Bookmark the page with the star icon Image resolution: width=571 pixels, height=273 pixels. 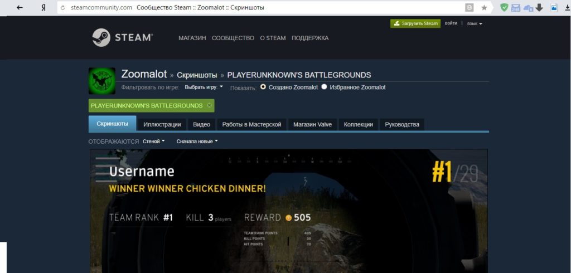click(484, 8)
